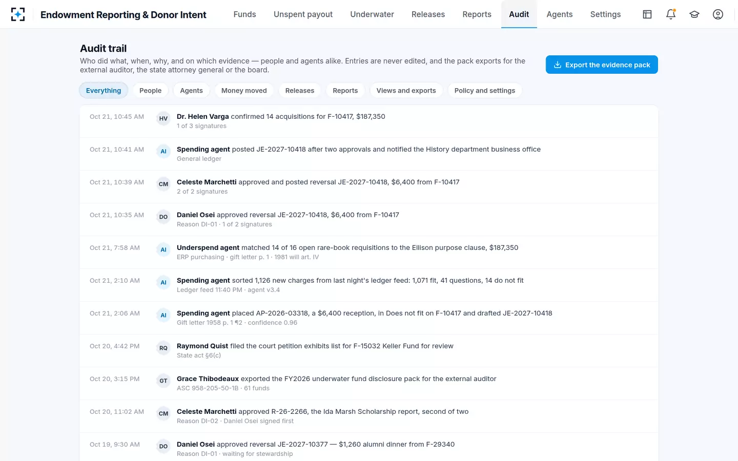The height and width of the screenshot is (461, 738).
Task: Click the "1 of 3 signatures" note
Action: coord(201,126)
